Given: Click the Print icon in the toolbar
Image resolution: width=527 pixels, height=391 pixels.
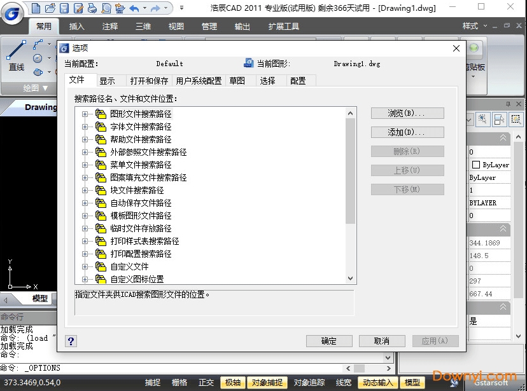Looking at the screenshot, I should [92, 8].
